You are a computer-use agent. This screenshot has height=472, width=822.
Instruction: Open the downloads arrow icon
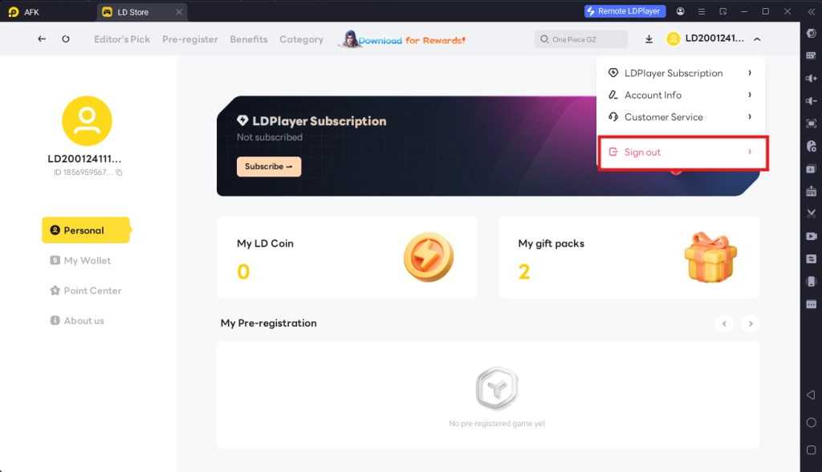pos(649,39)
